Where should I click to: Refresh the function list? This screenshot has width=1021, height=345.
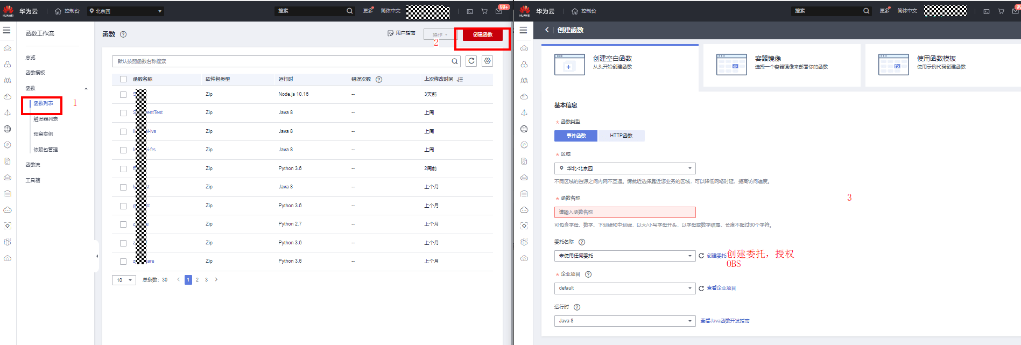click(x=471, y=61)
